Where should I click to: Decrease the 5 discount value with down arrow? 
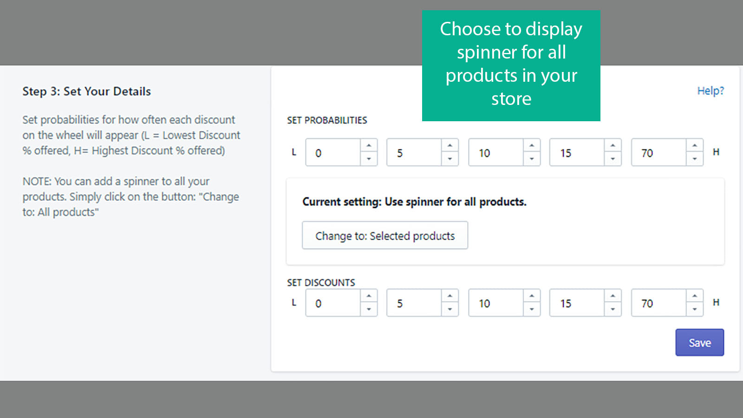pyautogui.click(x=450, y=310)
